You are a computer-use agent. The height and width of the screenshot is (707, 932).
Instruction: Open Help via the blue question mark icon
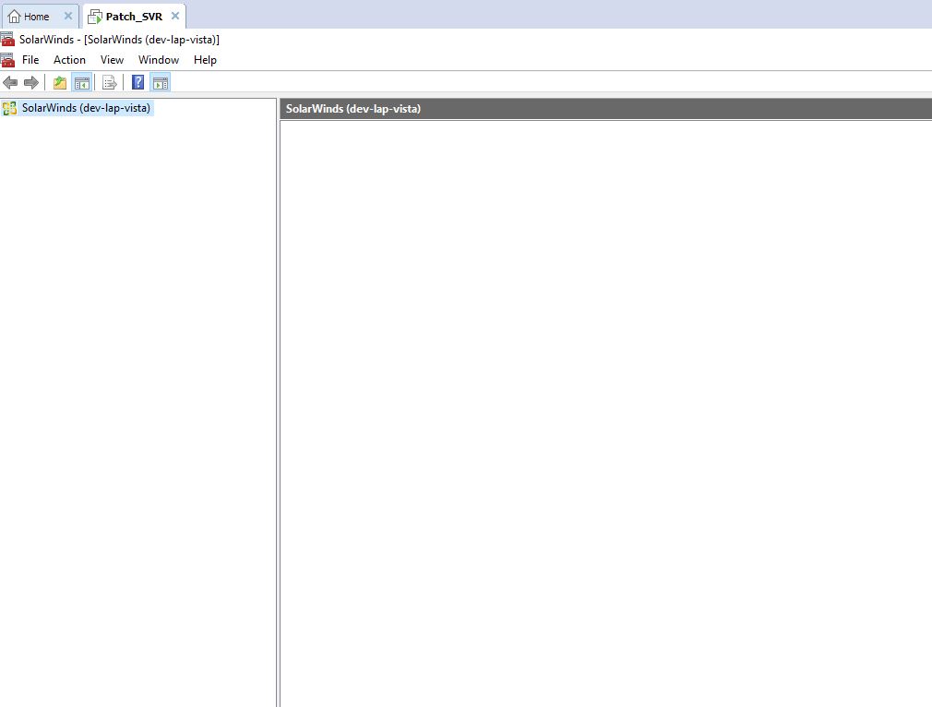pos(137,82)
